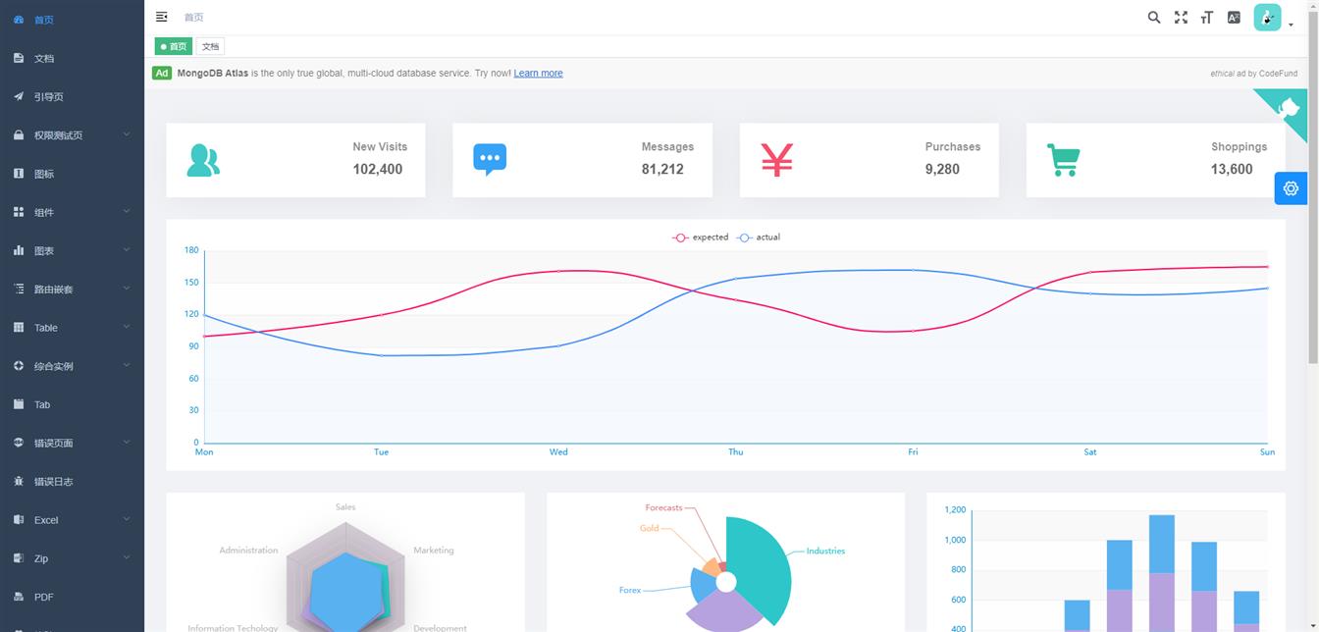Select the 引导页 paper-plane icon
Screen dimensions: 1319x632
coord(19,96)
